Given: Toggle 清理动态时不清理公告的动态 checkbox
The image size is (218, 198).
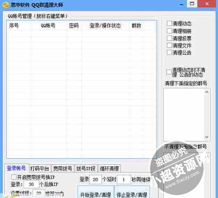Looking at the screenshot, I should (169, 72).
